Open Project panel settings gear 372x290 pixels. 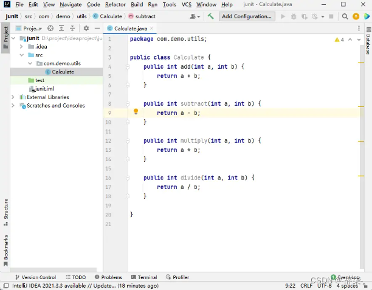click(86, 29)
